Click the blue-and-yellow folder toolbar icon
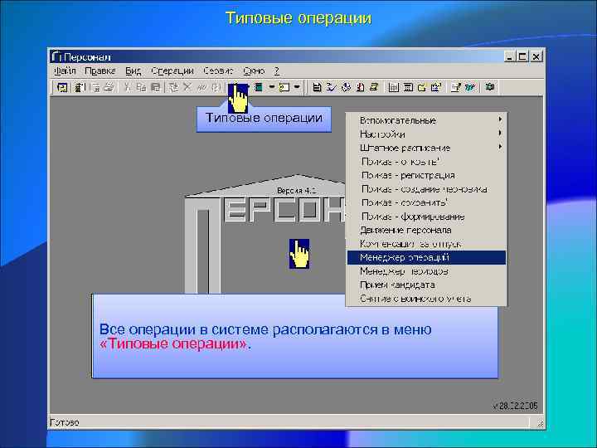 (436, 87)
